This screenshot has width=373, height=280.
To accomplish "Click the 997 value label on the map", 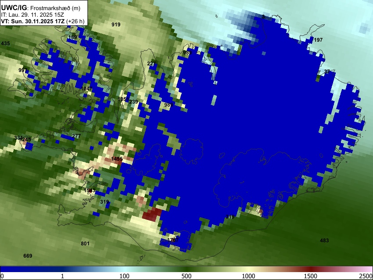I will click(x=23, y=70).
